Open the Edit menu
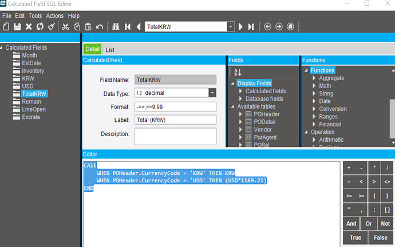 tap(19, 16)
